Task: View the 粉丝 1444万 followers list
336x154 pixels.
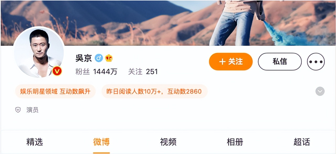Action: tap(96, 71)
